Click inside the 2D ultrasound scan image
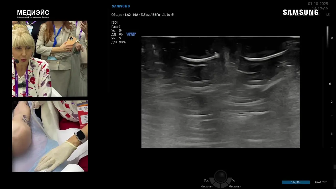 tap(220, 92)
